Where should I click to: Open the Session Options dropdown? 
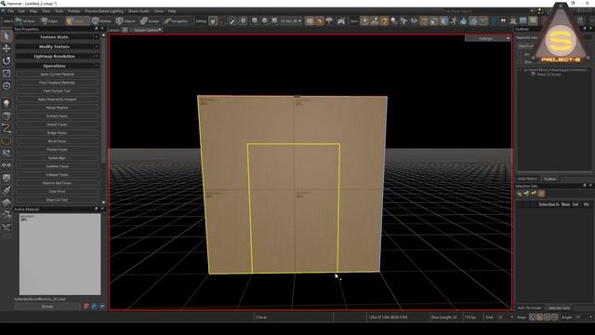[147, 30]
